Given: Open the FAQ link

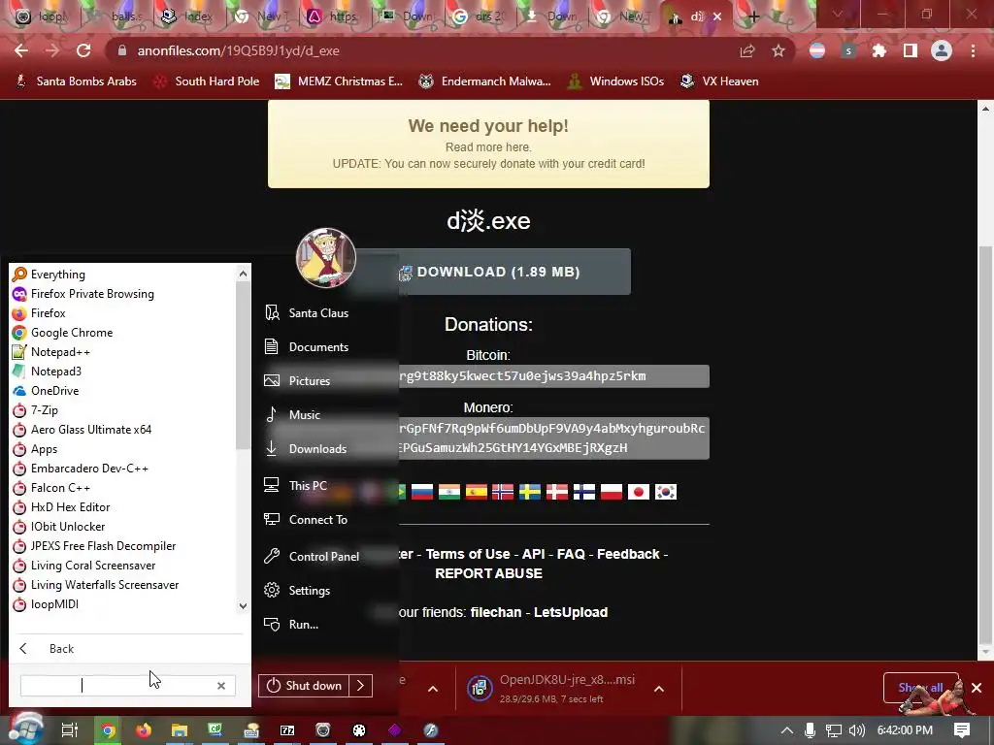Looking at the screenshot, I should (571, 554).
